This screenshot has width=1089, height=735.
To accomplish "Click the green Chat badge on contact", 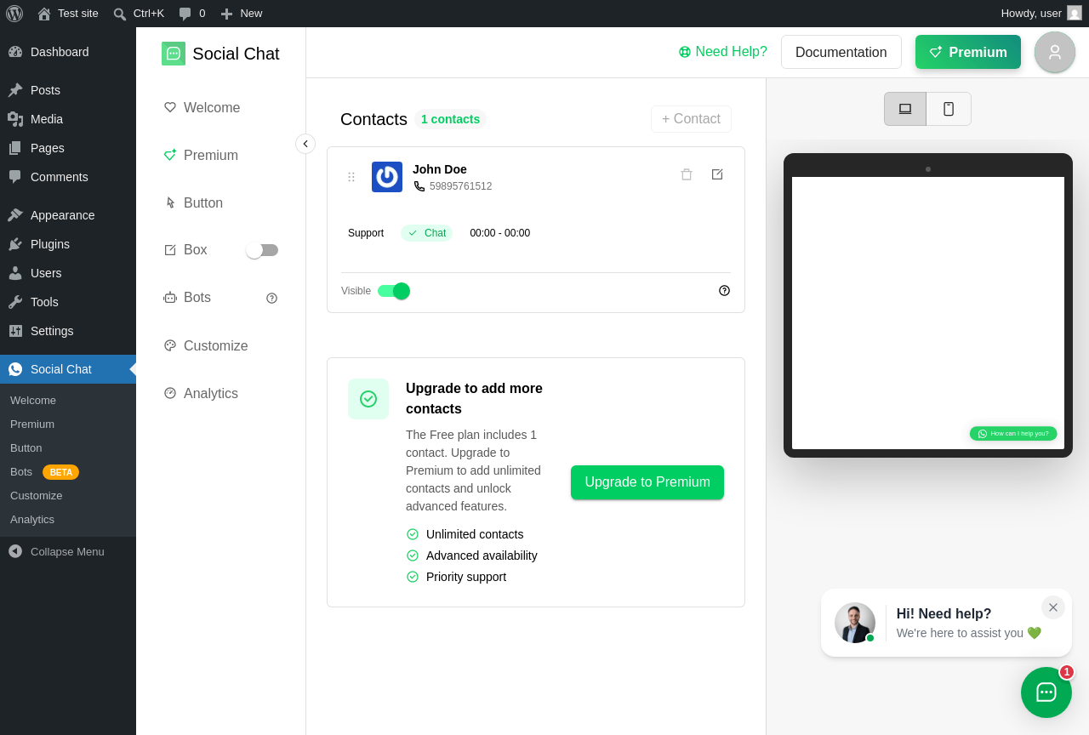I will pos(426,233).
